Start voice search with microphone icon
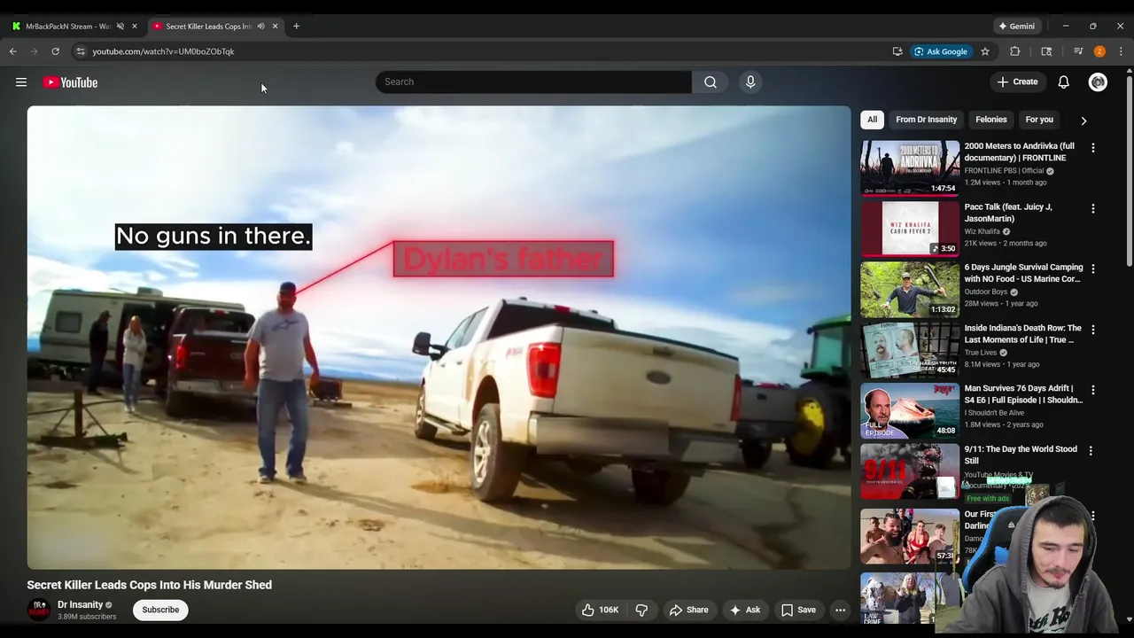This screenshot has width=1134, height=638. (x=750, y=82)
